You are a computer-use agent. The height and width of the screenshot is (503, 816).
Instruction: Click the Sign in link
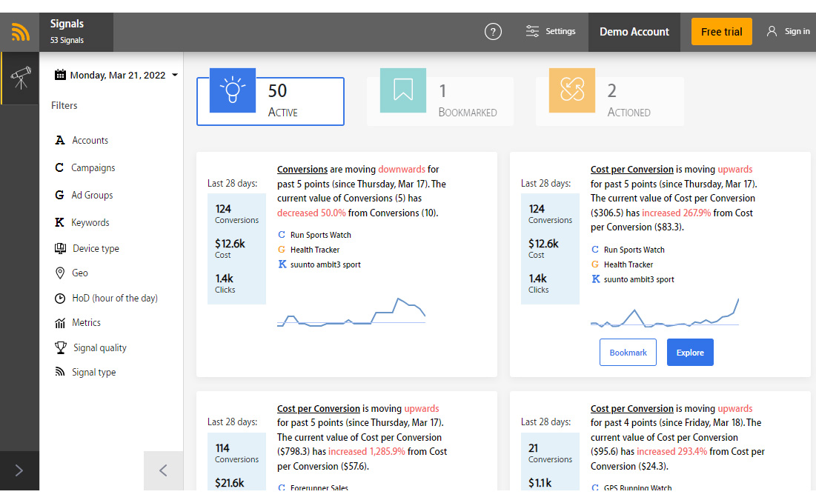tap(797, 31)
